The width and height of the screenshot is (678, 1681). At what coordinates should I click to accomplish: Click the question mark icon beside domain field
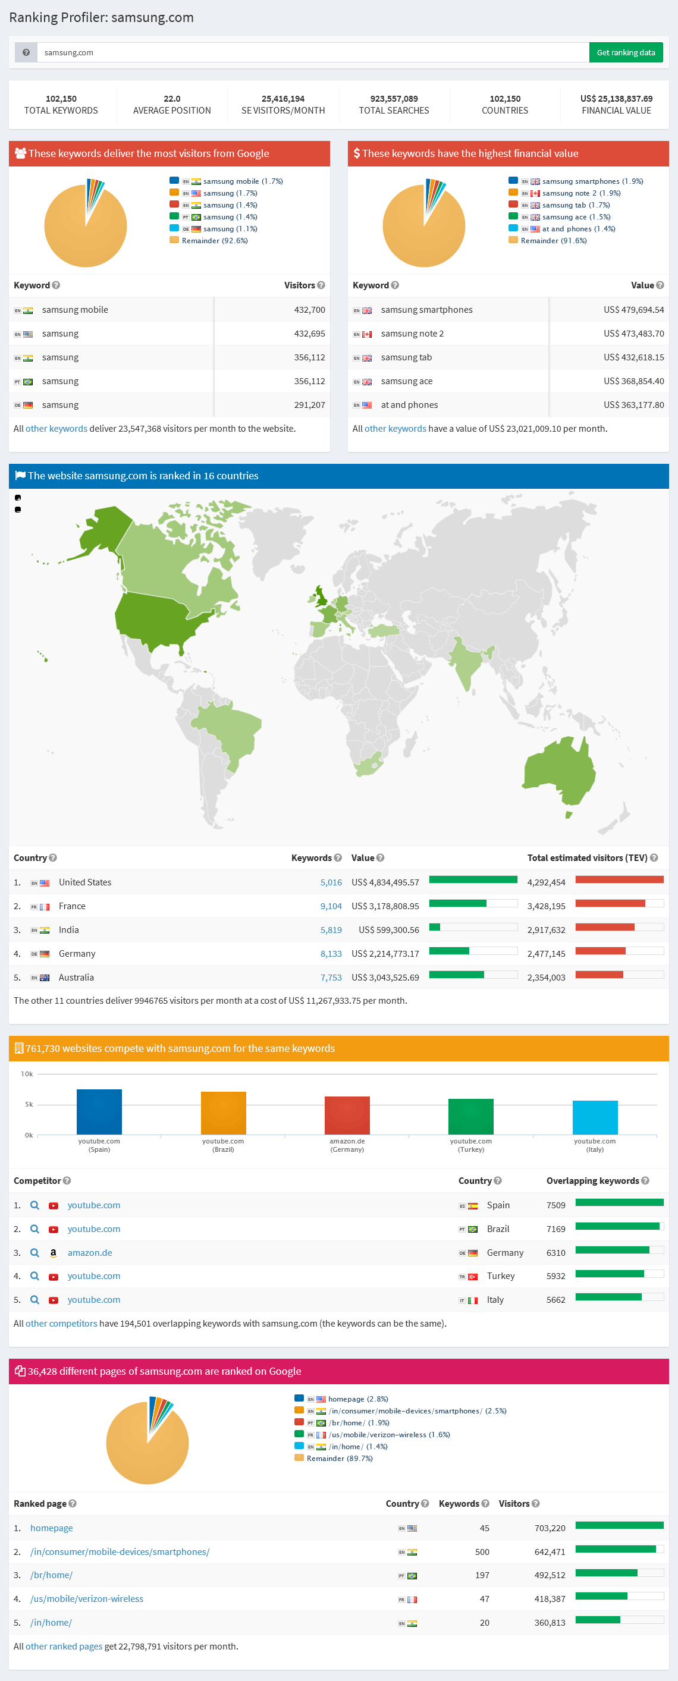coord(26,53)
